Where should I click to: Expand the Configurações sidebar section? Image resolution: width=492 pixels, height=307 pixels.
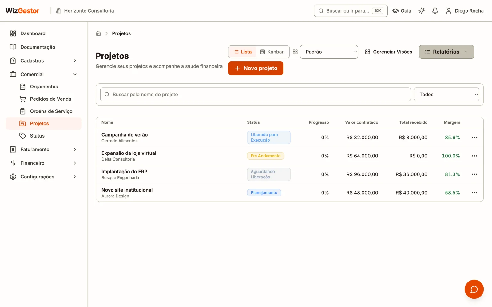(x=44, y=177)
